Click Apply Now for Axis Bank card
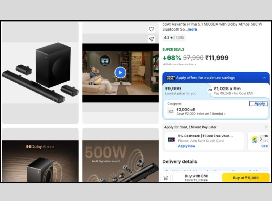Screen dimensions: 272x201 tap(187, 146)
